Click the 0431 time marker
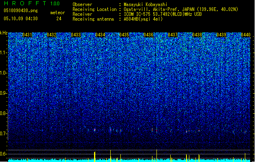 point(27,35)
